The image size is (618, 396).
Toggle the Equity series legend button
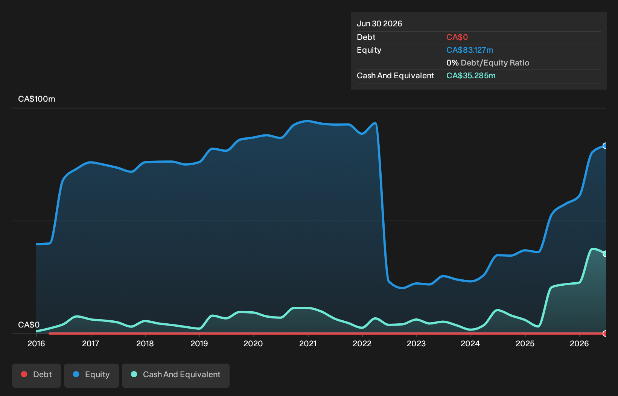tap(91, 375)
